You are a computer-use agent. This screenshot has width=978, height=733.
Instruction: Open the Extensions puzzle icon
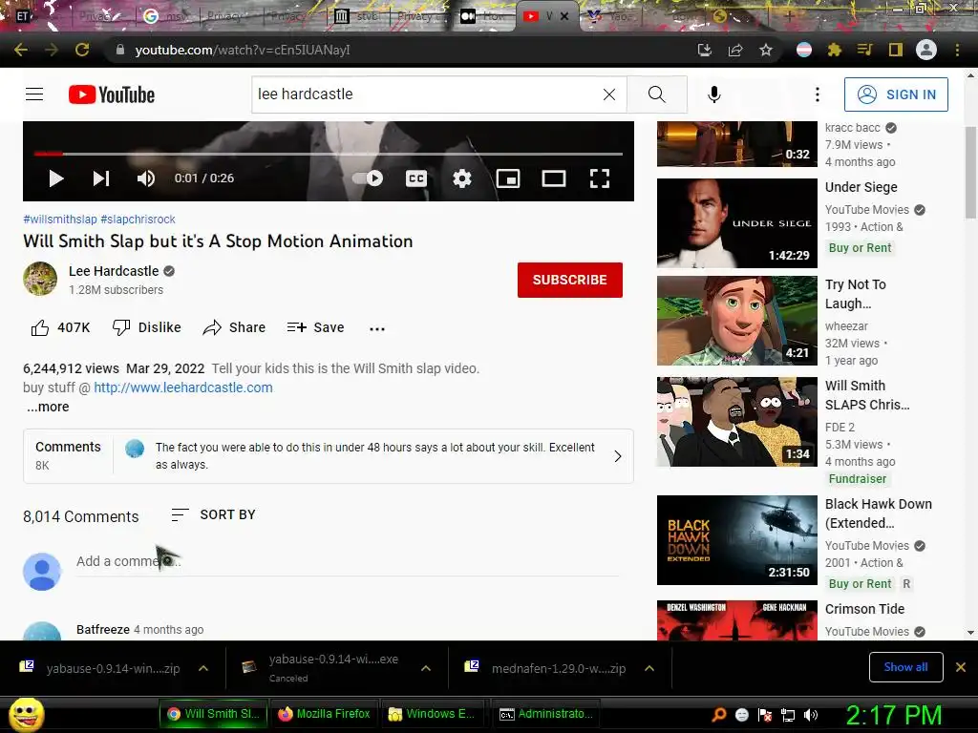click(835, 50)
